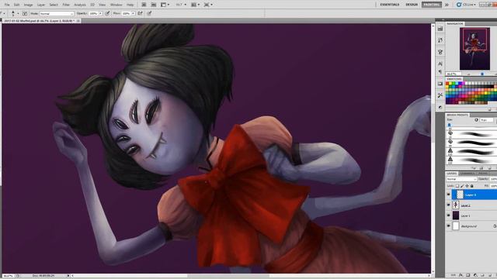Open the Arrange Documents dropdown
The height and width of the screenshot is (279, 497).
point(195,5)
